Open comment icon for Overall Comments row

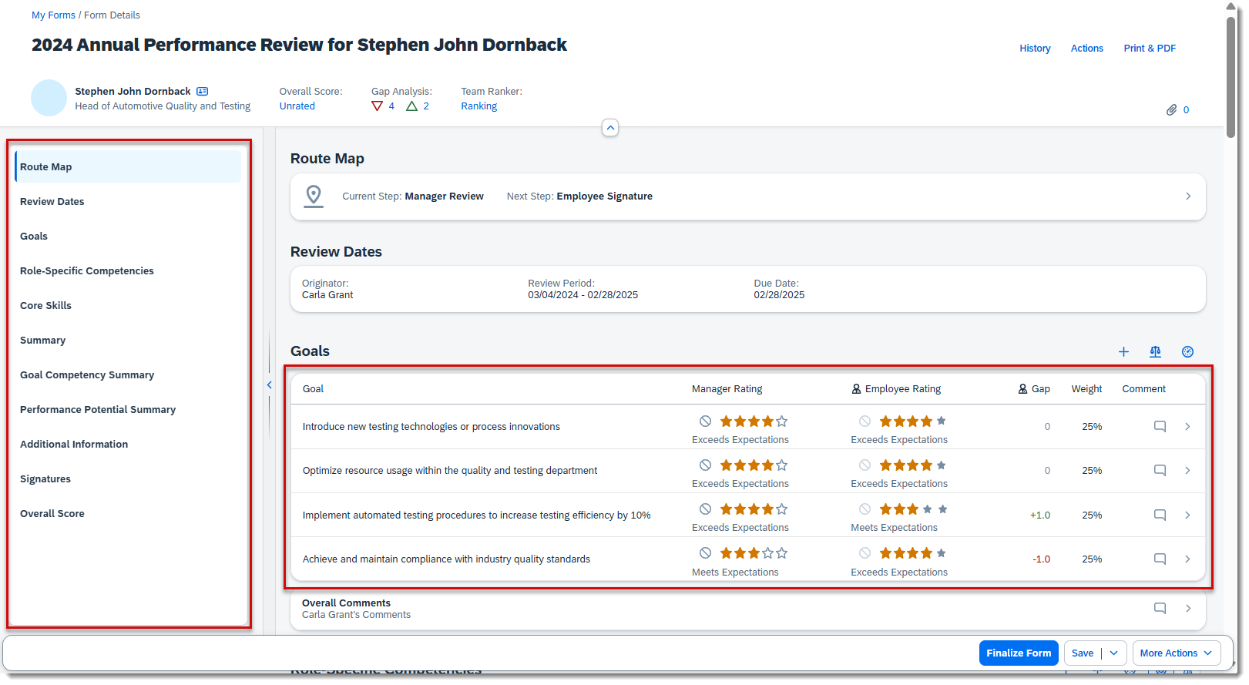1160,609
